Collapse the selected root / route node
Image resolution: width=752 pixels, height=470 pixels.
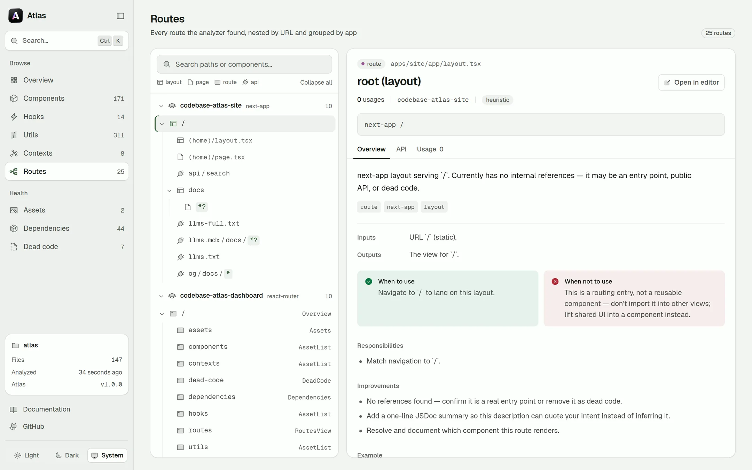(x=162, y=124)
